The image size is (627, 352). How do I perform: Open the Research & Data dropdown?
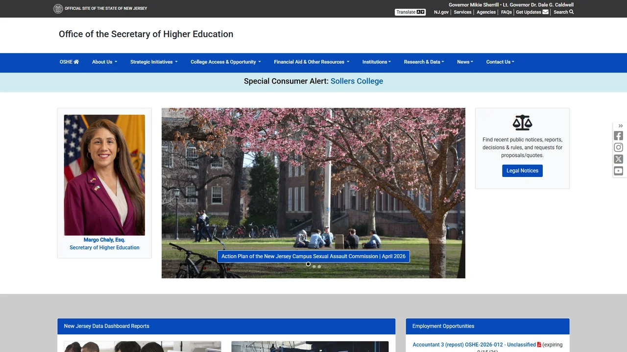click(424, 62)
